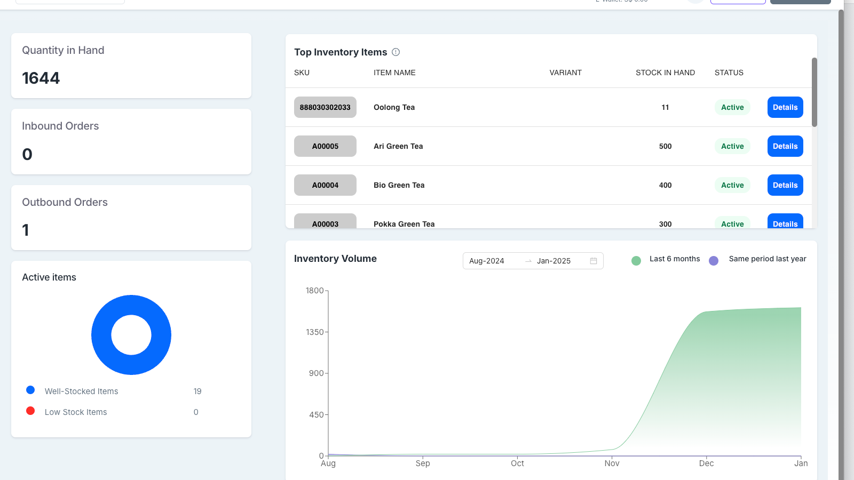854x480 pixels.
Task: Set start date field showing Aug-2024
Action: click(x=486, y=261)
